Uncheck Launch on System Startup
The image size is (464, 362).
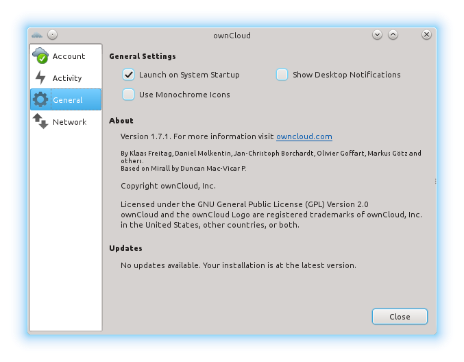[128, 75]
